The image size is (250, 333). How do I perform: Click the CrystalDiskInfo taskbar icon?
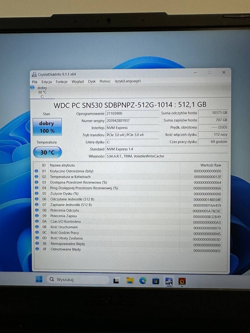(169, 281)
